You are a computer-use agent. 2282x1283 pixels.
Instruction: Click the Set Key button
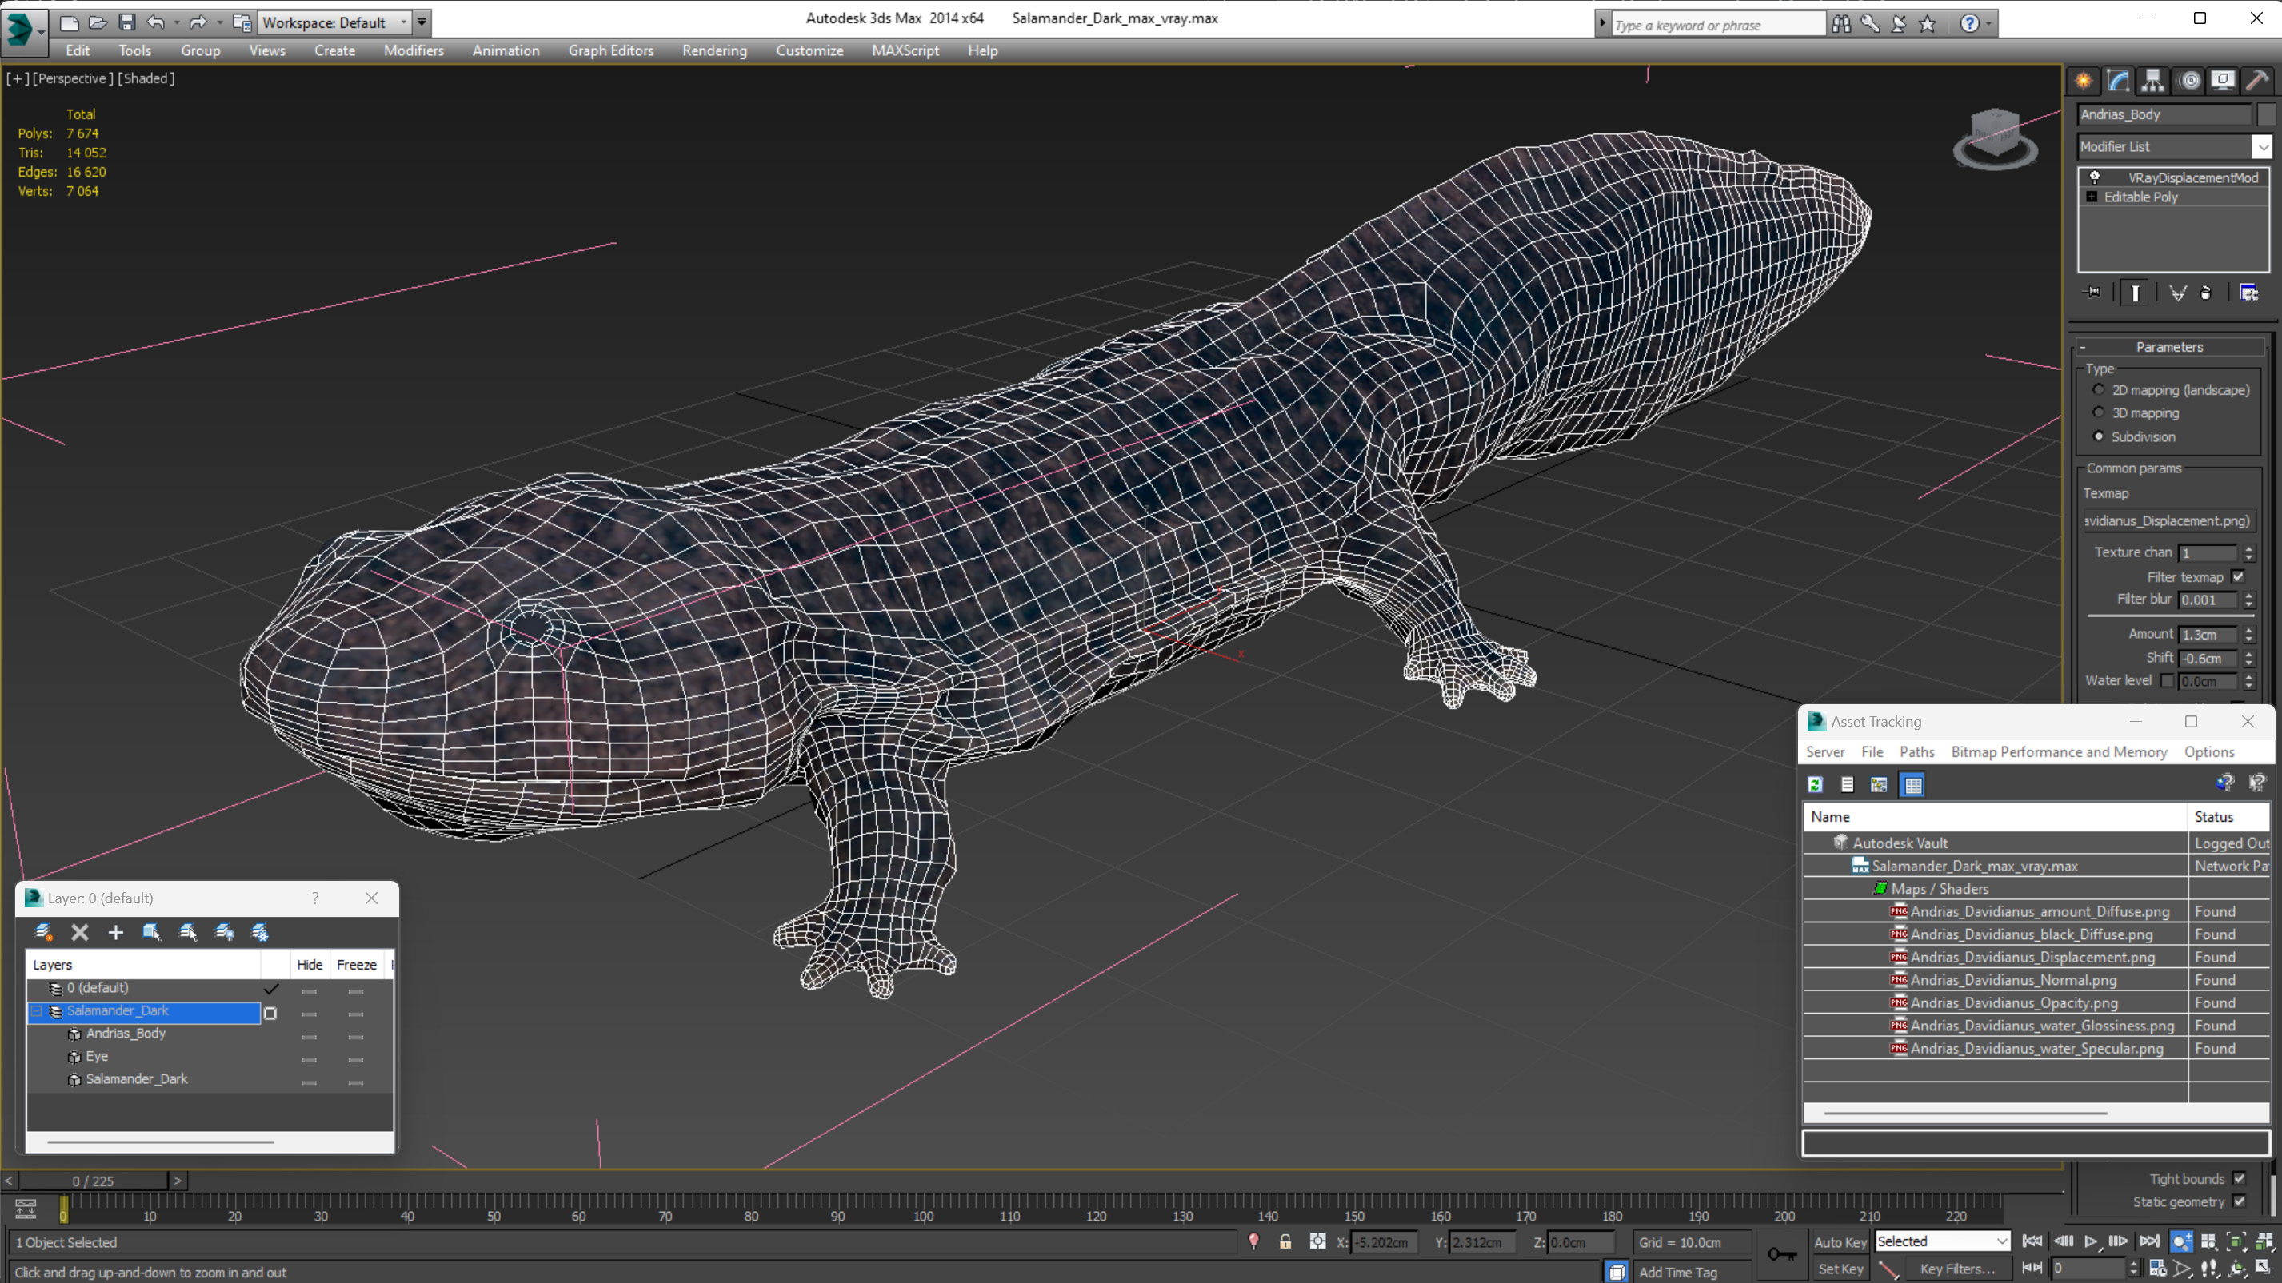pos(1840,1269)
